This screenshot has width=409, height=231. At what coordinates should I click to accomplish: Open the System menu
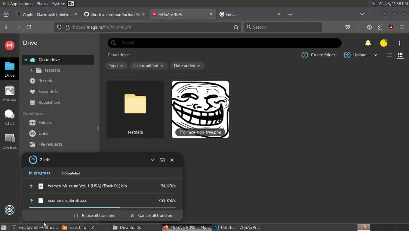click(59, 4)
